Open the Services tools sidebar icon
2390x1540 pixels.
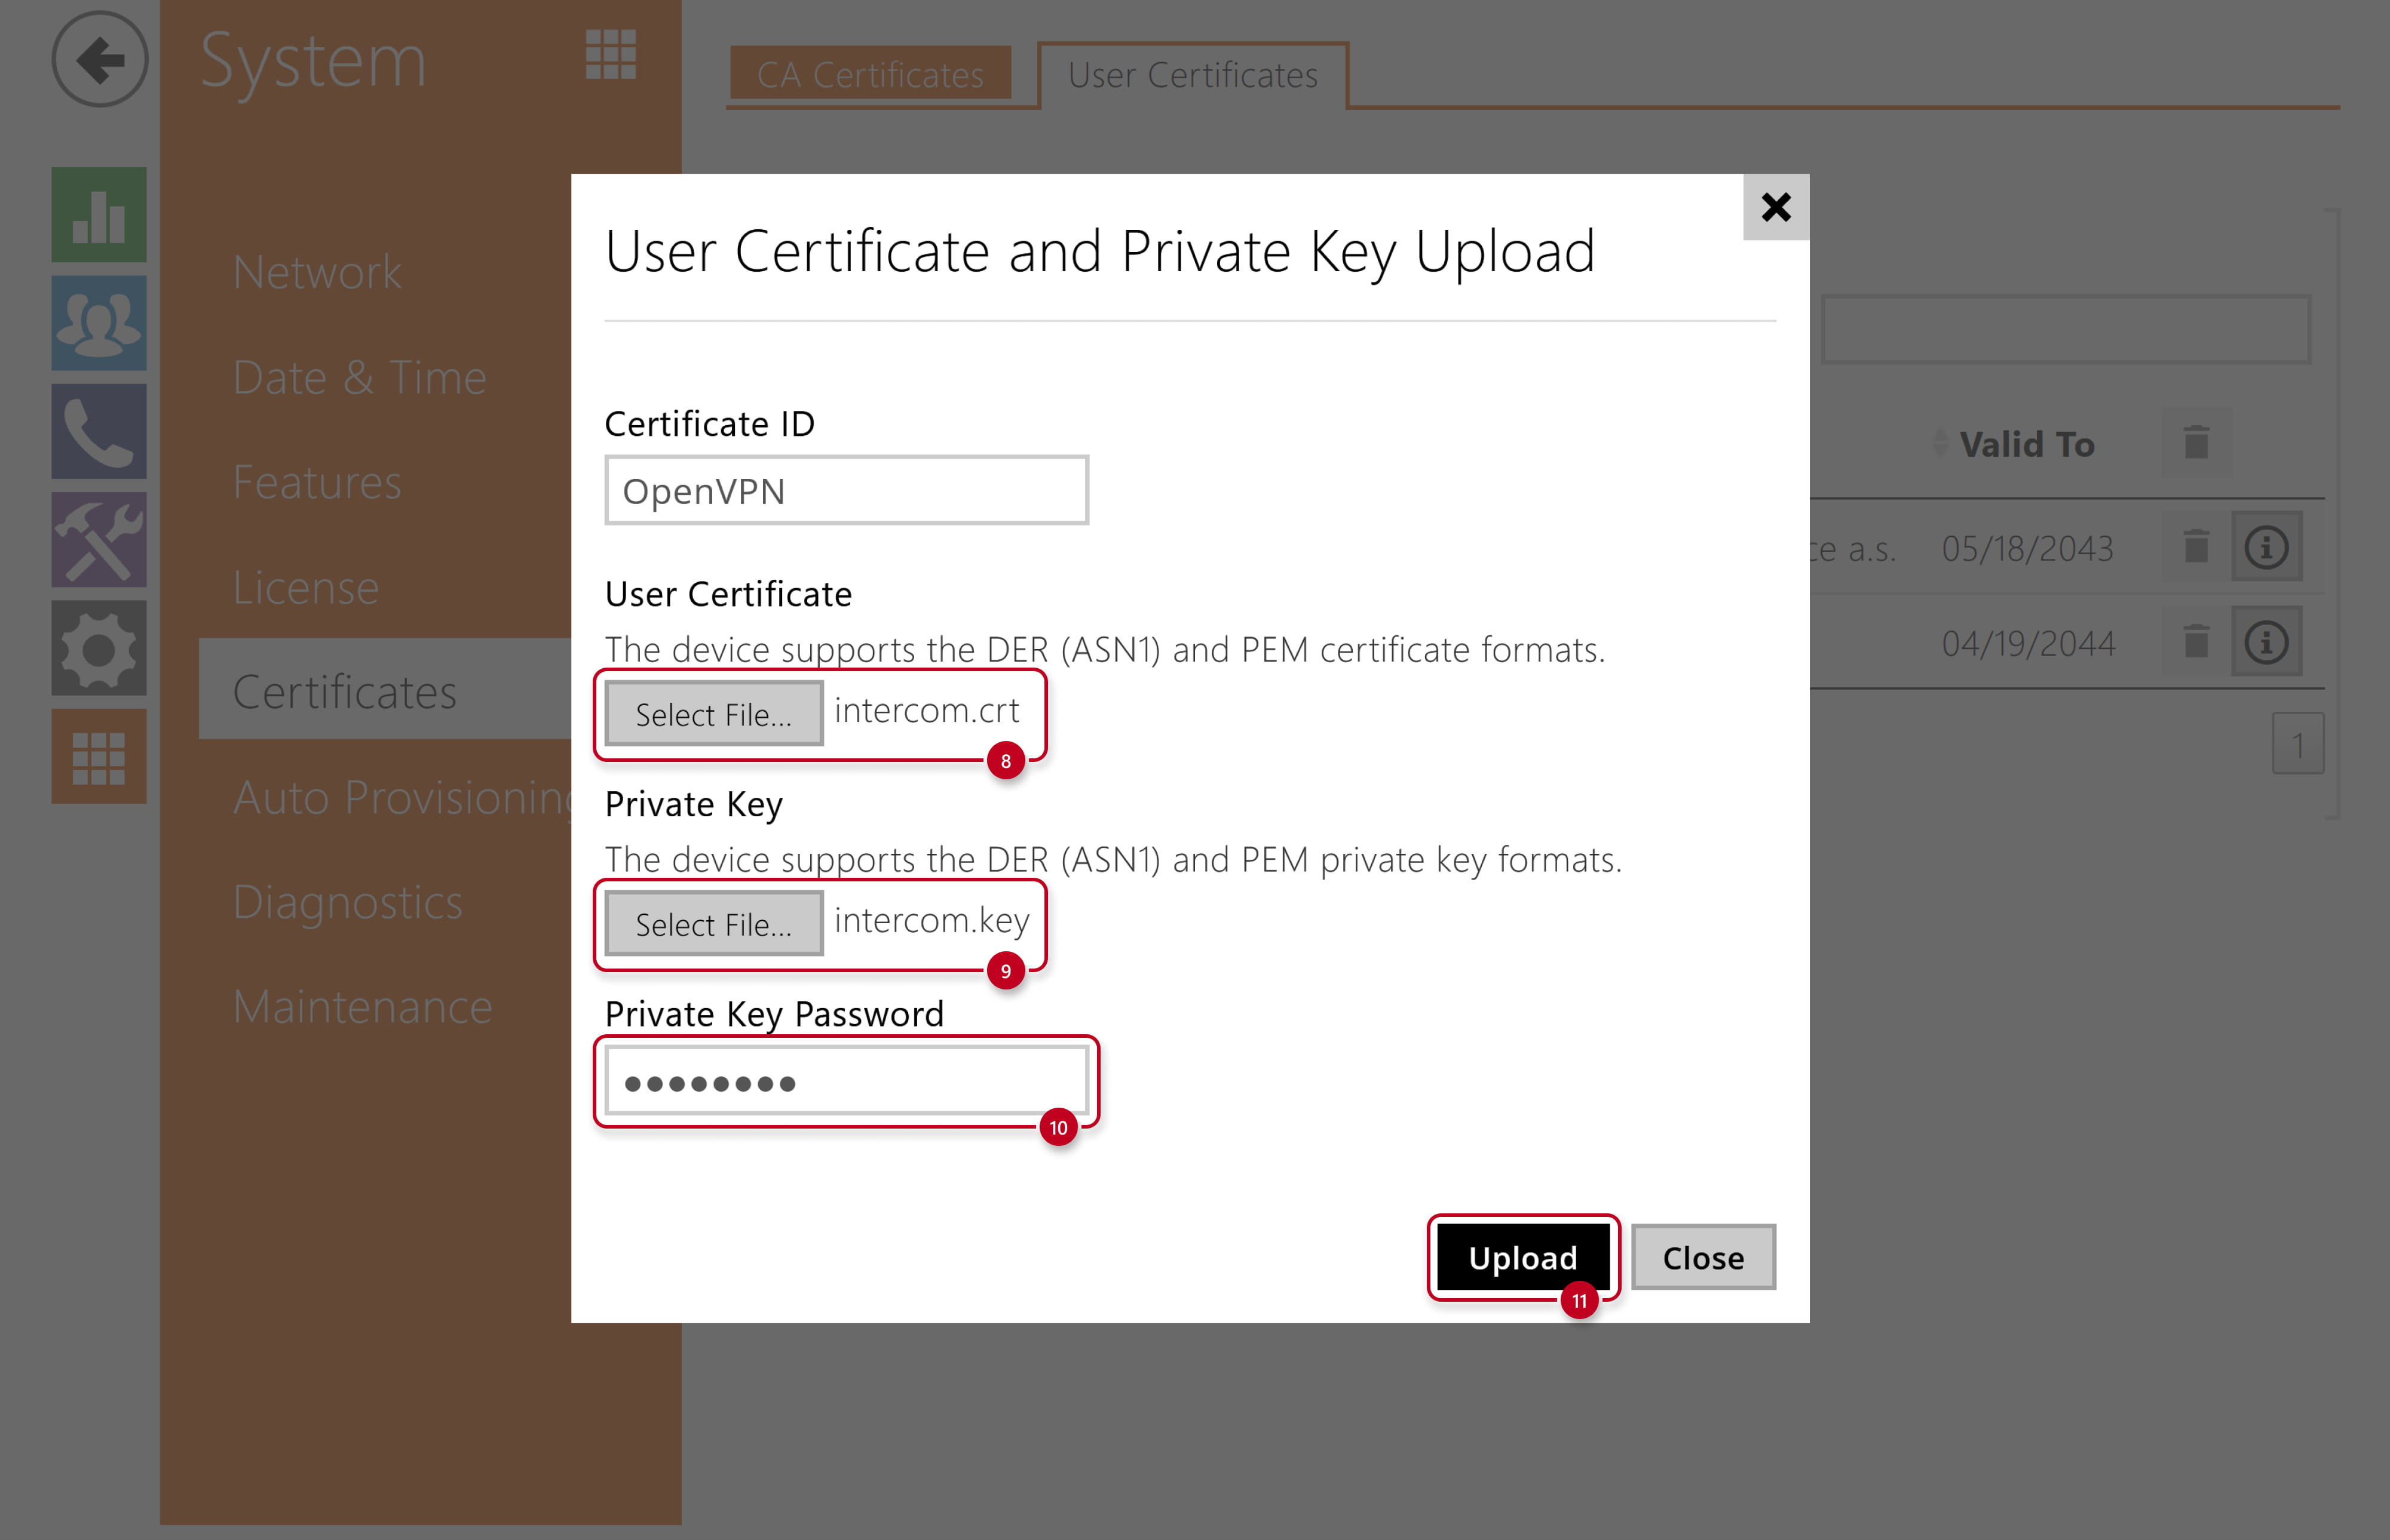[x=99, y=539]
